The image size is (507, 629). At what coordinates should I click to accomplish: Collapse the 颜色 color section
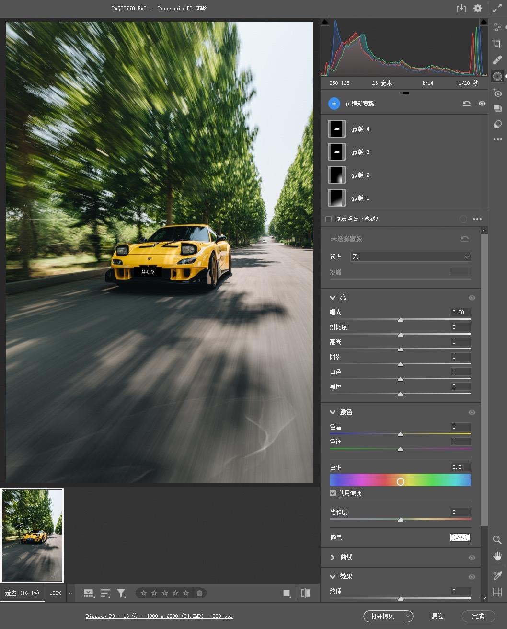pyautogui.click(x=333, y=412)
